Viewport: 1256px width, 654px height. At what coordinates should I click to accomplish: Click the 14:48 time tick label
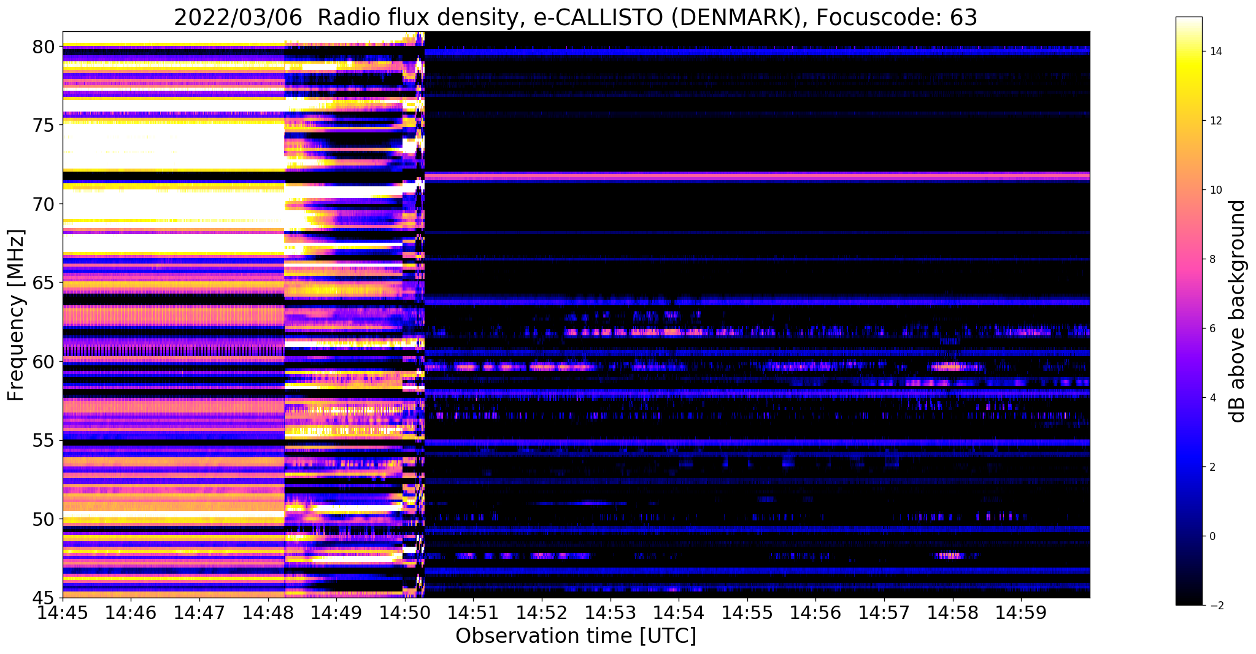click(268, 612)
